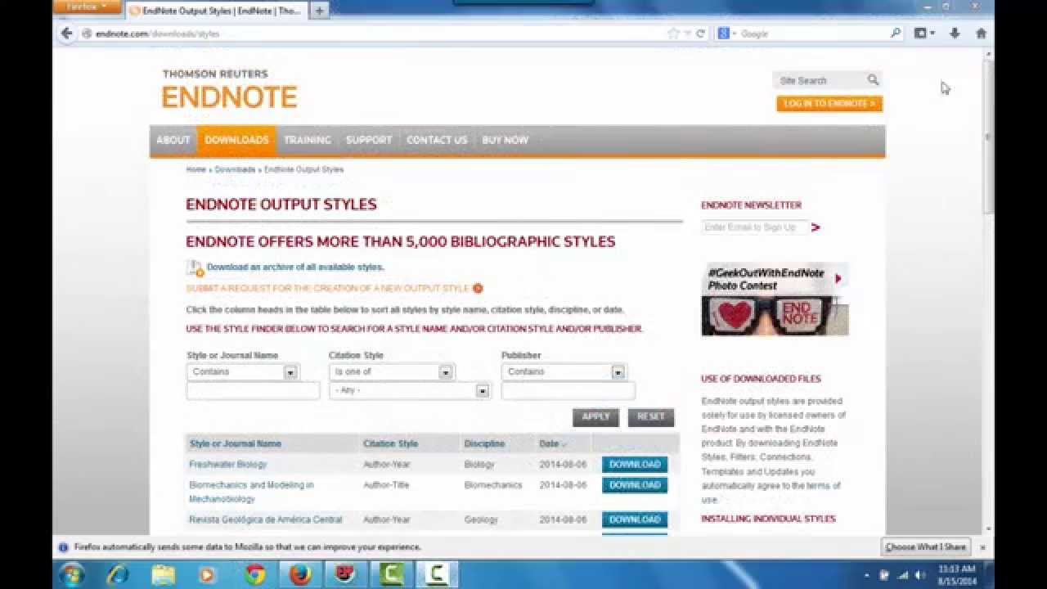1047x589 pixels.
Task: Open the Firefox downloads arrow
Action: pyautogui.click(x=955, y=34)
